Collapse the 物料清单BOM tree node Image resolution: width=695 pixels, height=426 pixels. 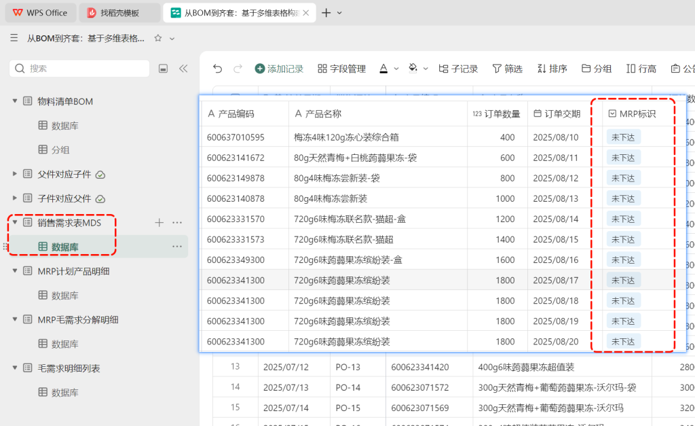(15, 101)
